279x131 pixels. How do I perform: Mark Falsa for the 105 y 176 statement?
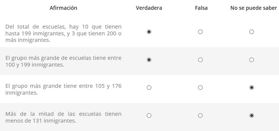[200, 88]
